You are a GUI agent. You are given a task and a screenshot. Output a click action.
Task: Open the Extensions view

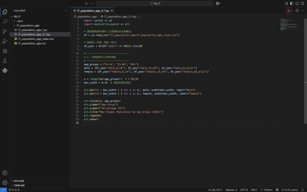[x=5, y=51]
